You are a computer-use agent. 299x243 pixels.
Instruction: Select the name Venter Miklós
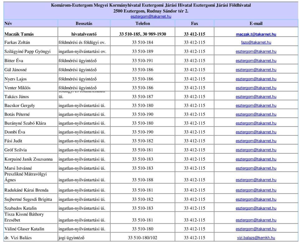[x=17, y=88]
